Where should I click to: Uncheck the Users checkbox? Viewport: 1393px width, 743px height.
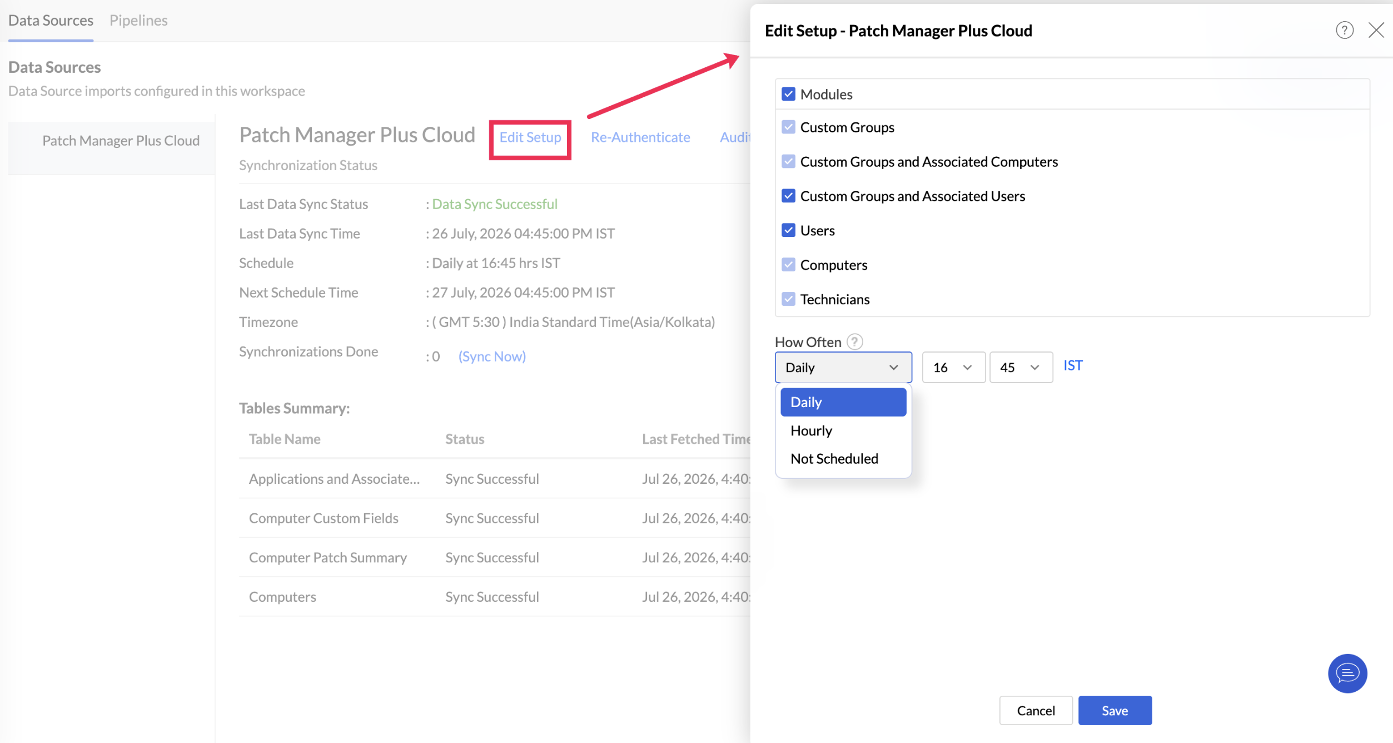click(x=788, y=230)
